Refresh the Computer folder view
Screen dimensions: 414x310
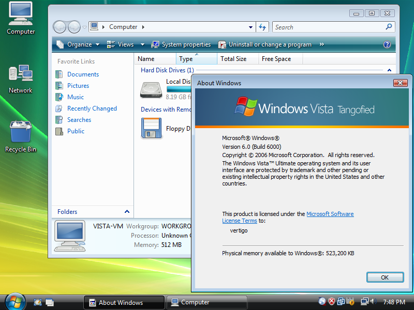pos(262,27)
